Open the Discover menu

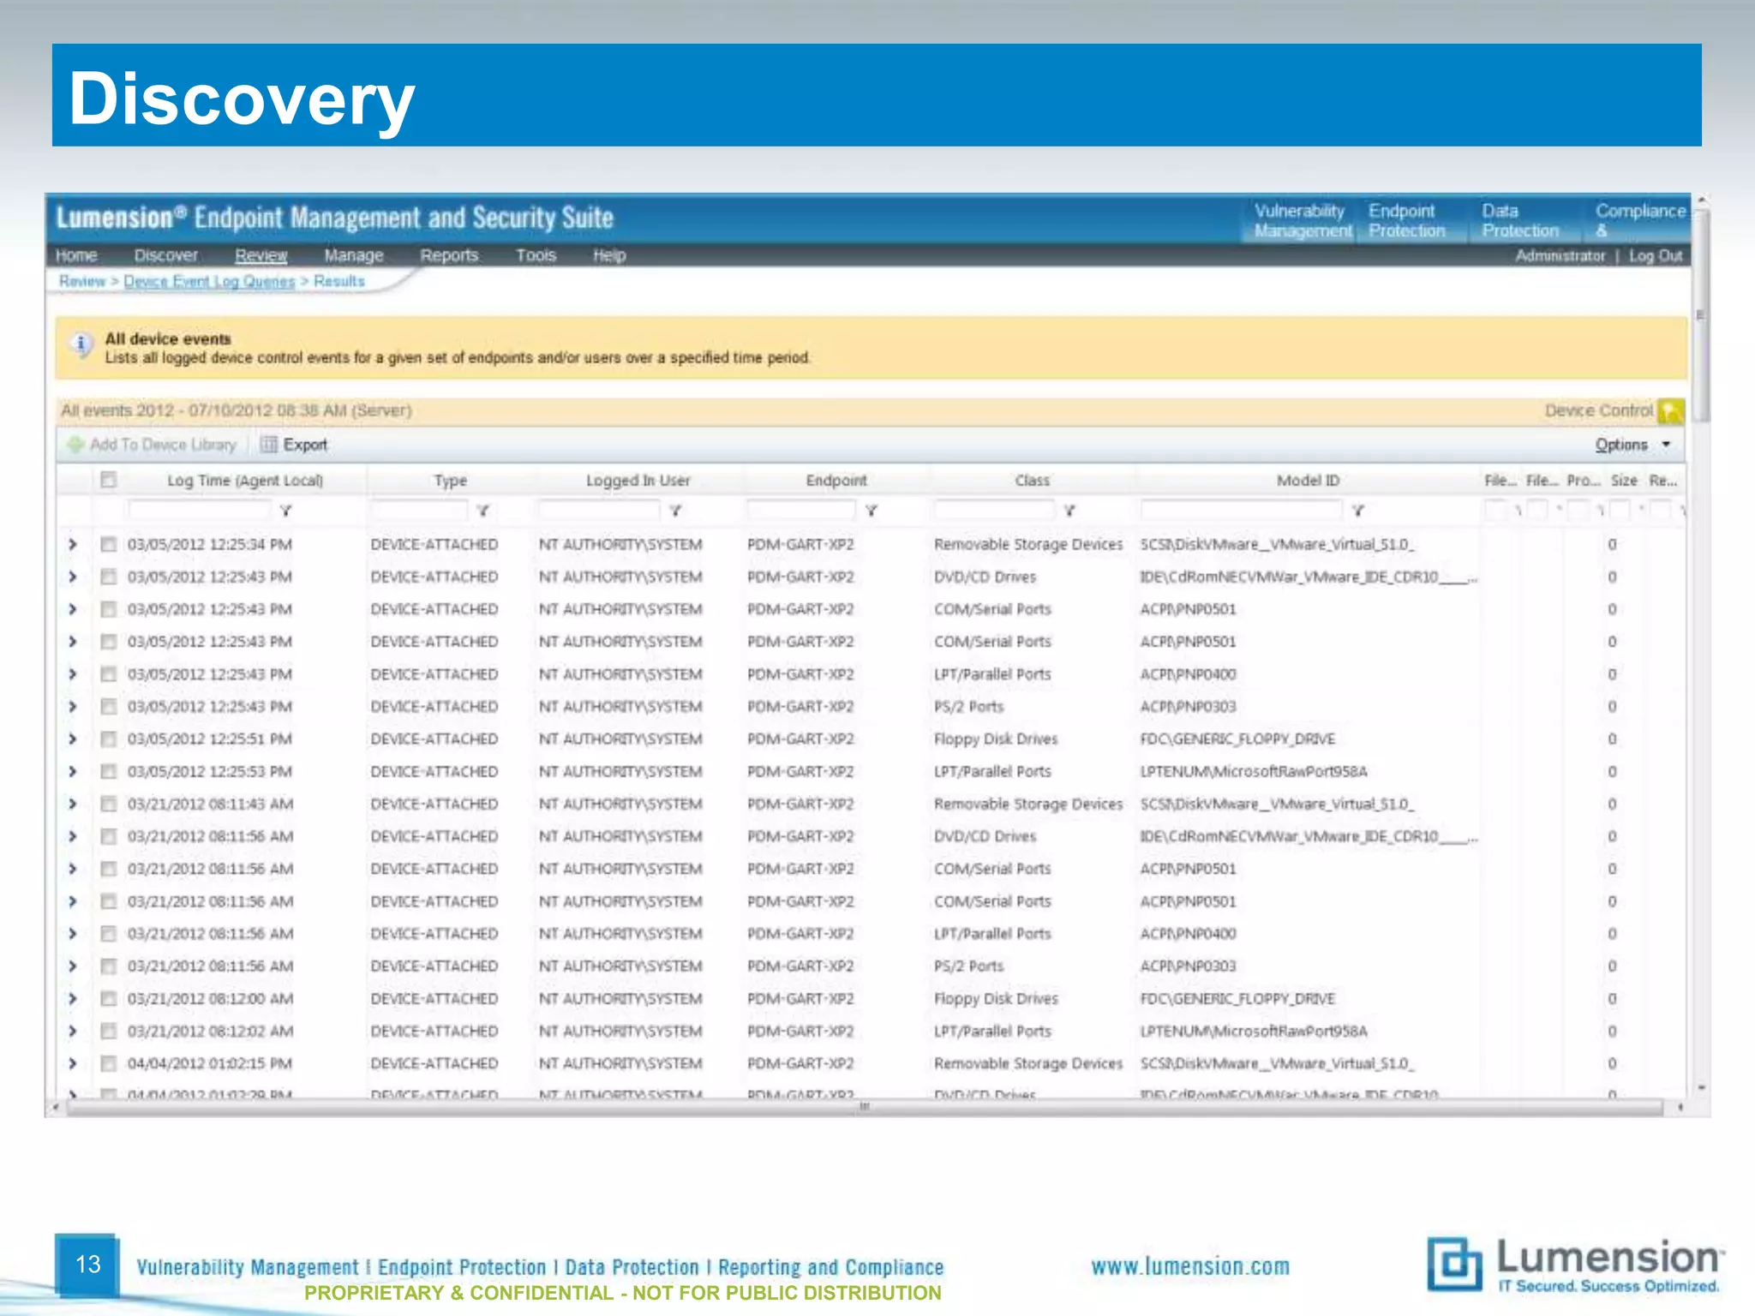(x=165, y=255)
